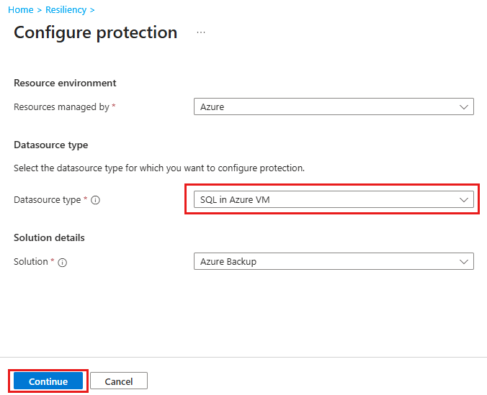Navigate to Resiliency in the breadcrumb
The image size is (487, 395).
[x=66, y=10]
